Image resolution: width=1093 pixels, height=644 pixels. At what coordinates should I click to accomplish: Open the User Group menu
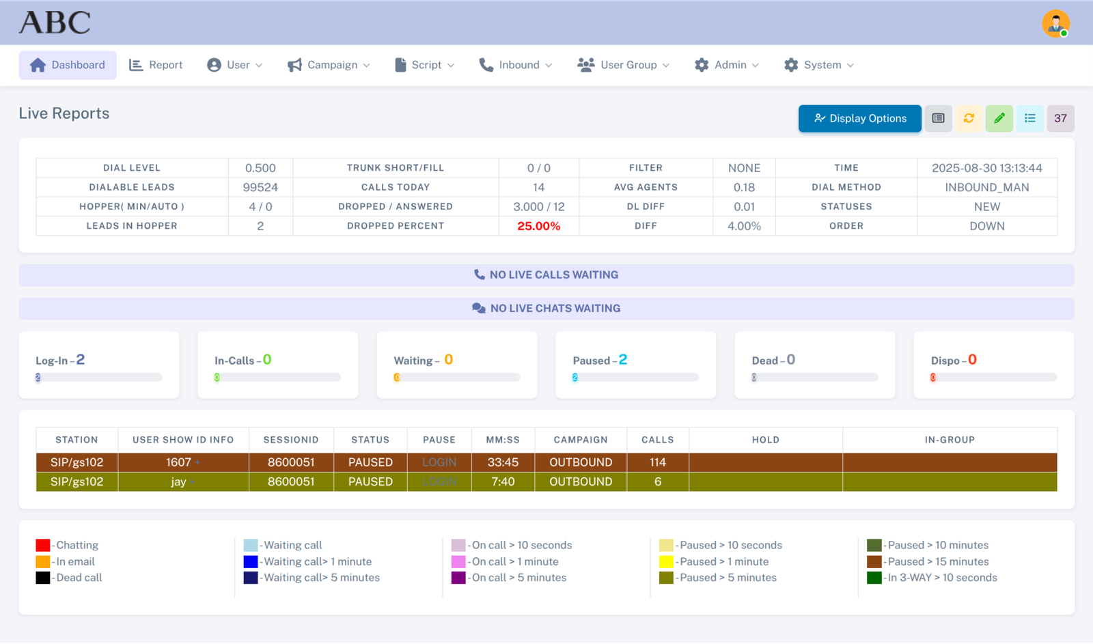click(x=622, y=64)
